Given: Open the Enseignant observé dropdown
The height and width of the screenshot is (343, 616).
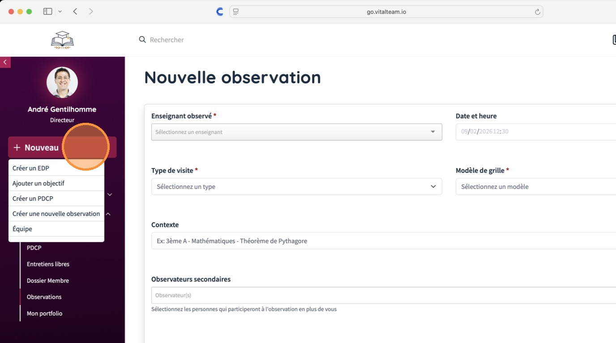Looking at the screenshot, I should [296, 132].
